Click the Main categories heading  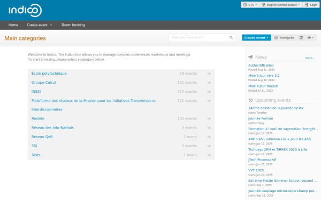tap(25, 38)
